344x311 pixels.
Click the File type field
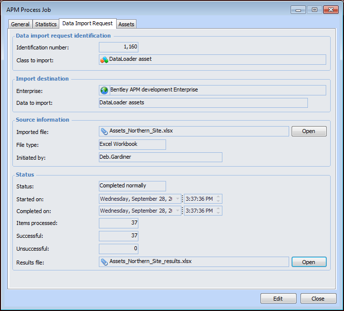[132, 145]
